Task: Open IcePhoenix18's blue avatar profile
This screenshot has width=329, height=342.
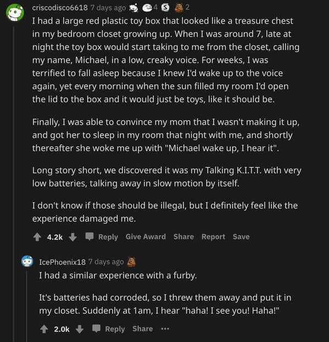Action: tap(27, 261)
